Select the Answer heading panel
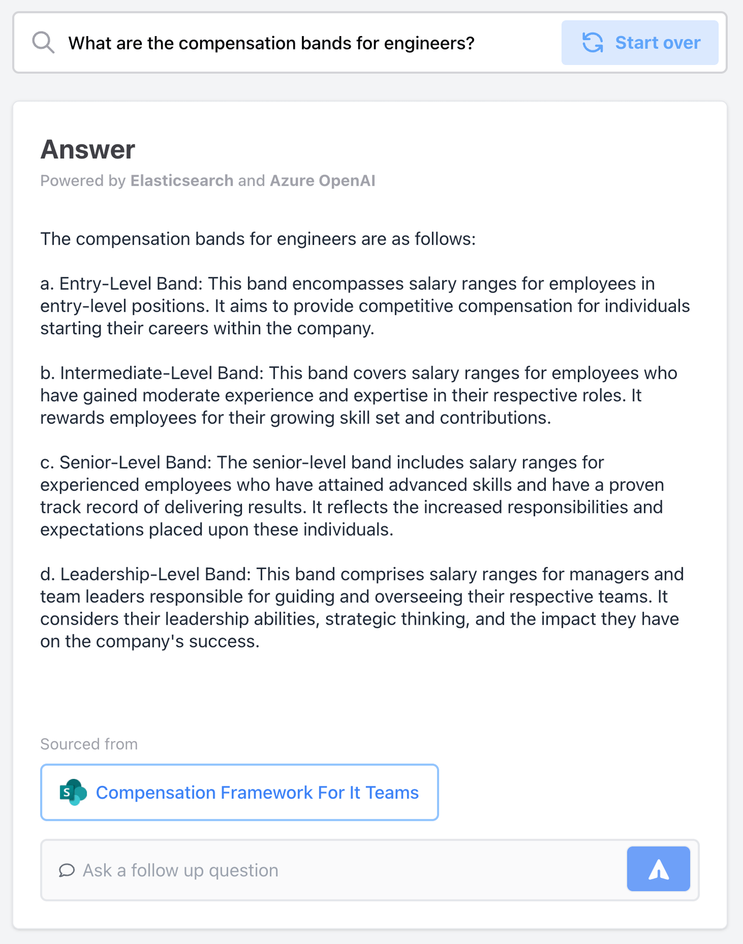 pos(88,149)
